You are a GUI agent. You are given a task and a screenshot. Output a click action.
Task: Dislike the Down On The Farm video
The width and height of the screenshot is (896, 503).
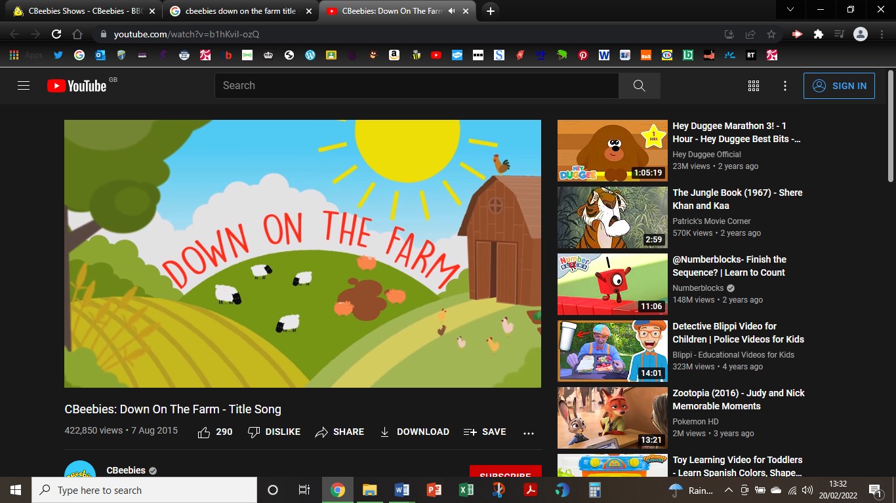[x=274, y=432]
